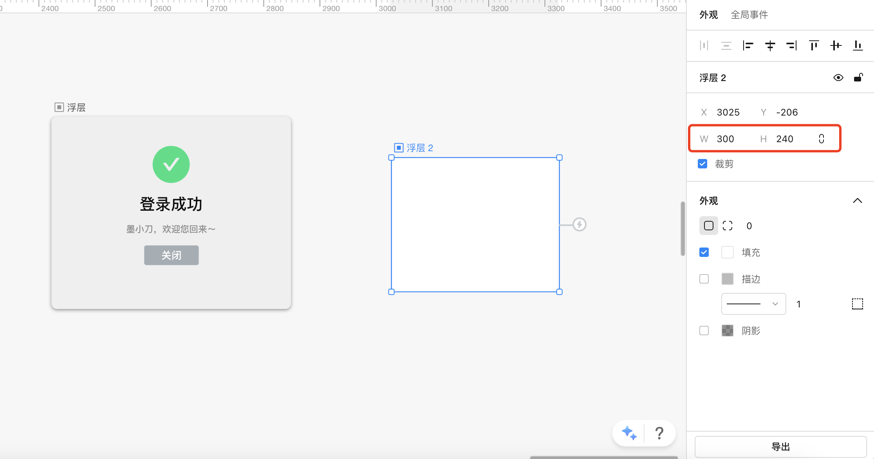The image size is (874, 459).
Task: Hide 浮层 2 with eye icon
Action: [x=838, y=78]
